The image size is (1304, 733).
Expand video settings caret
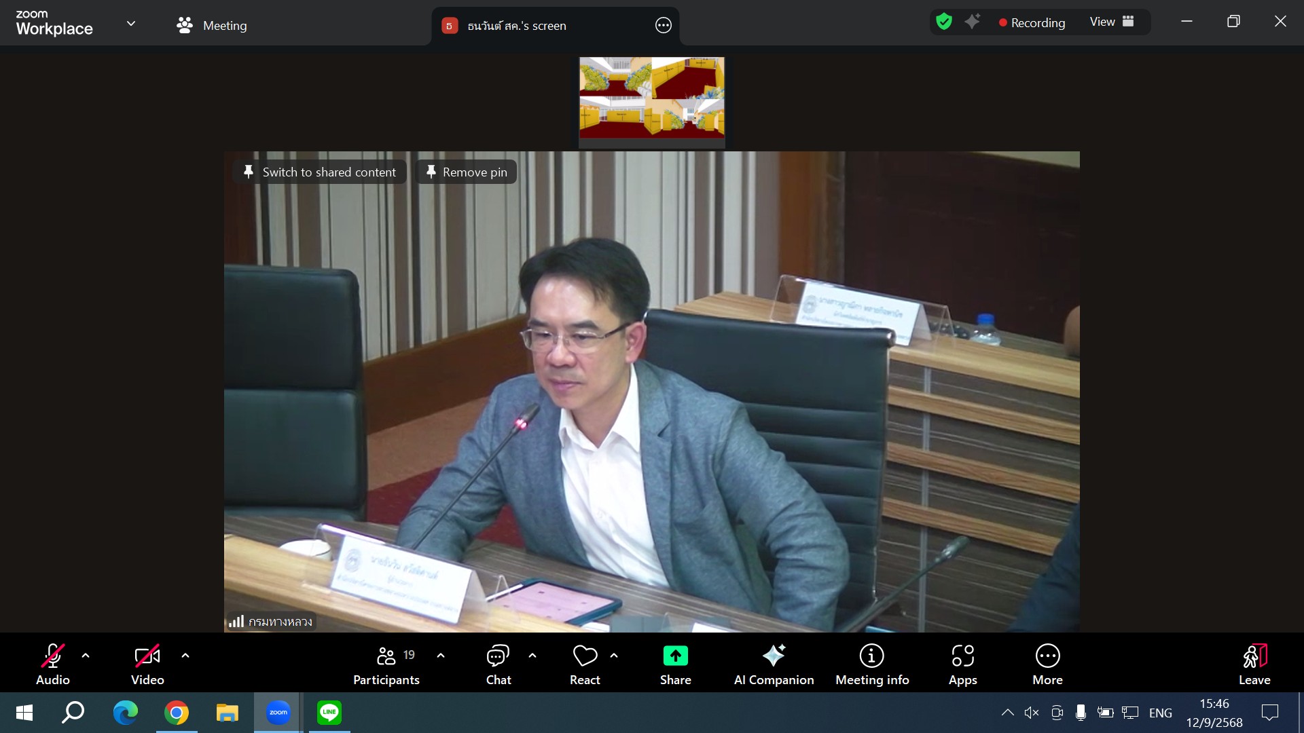coord(185,656)
